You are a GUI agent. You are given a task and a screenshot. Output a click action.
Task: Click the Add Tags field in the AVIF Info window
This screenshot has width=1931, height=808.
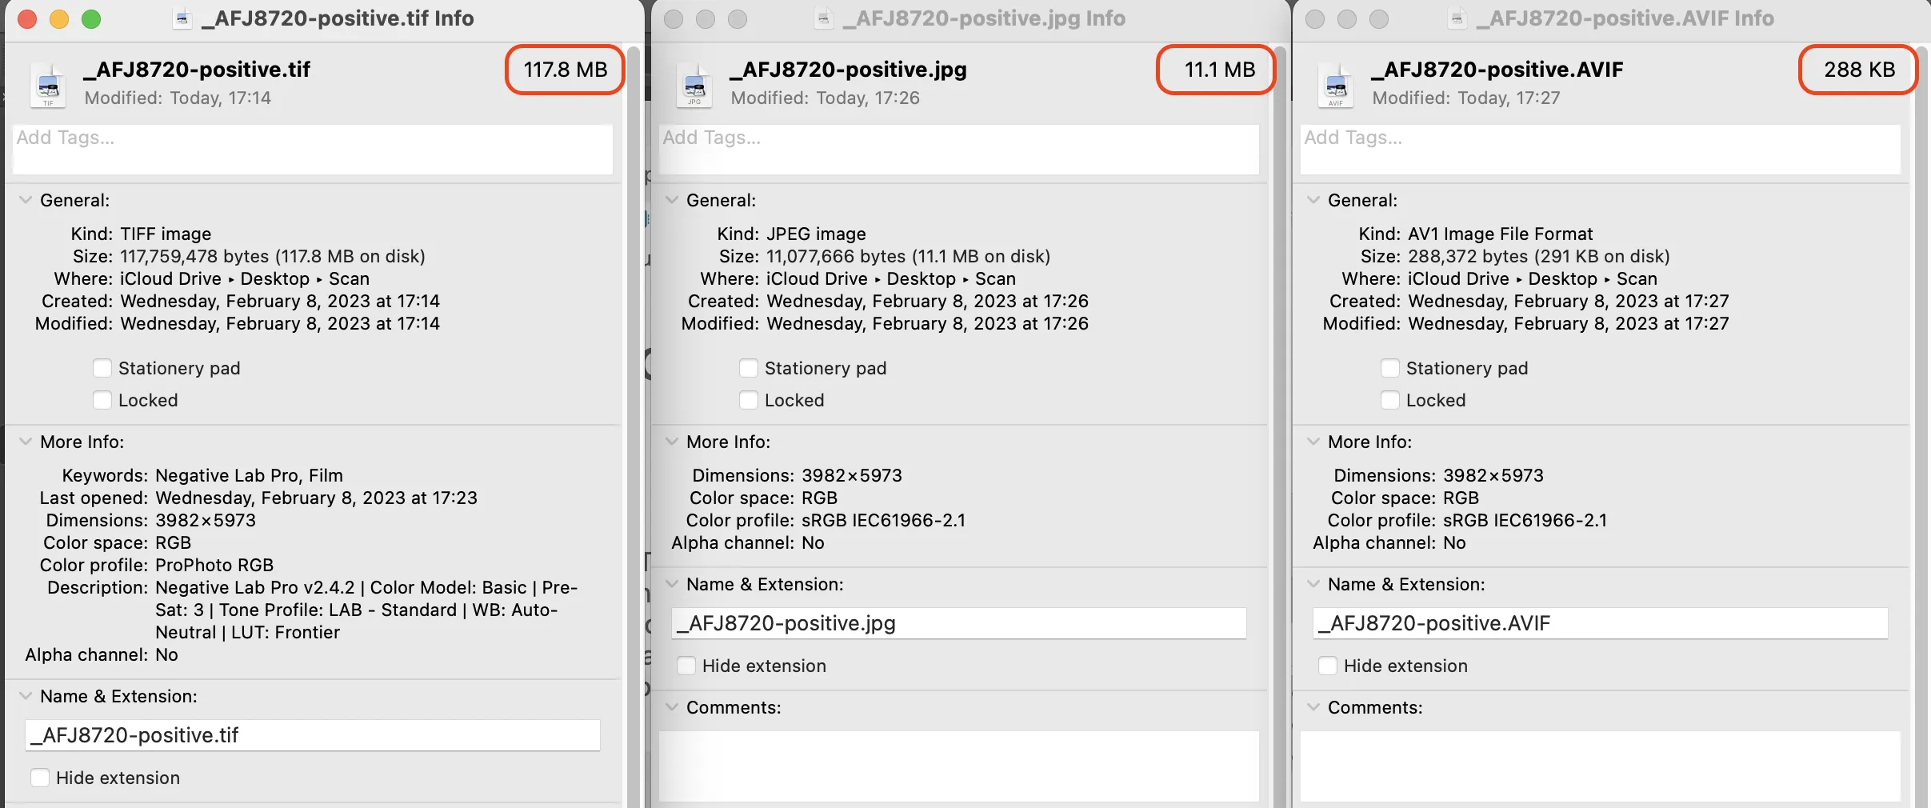[x=1601, y=149]
